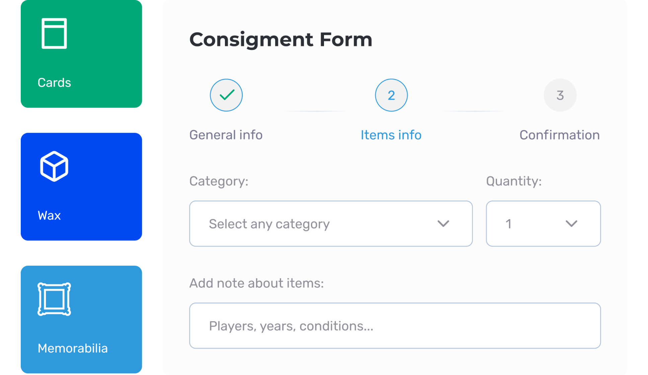Click the Wax cube icon
The width and height of the screenshot is (648, 375).
click(x=54, y=166)
